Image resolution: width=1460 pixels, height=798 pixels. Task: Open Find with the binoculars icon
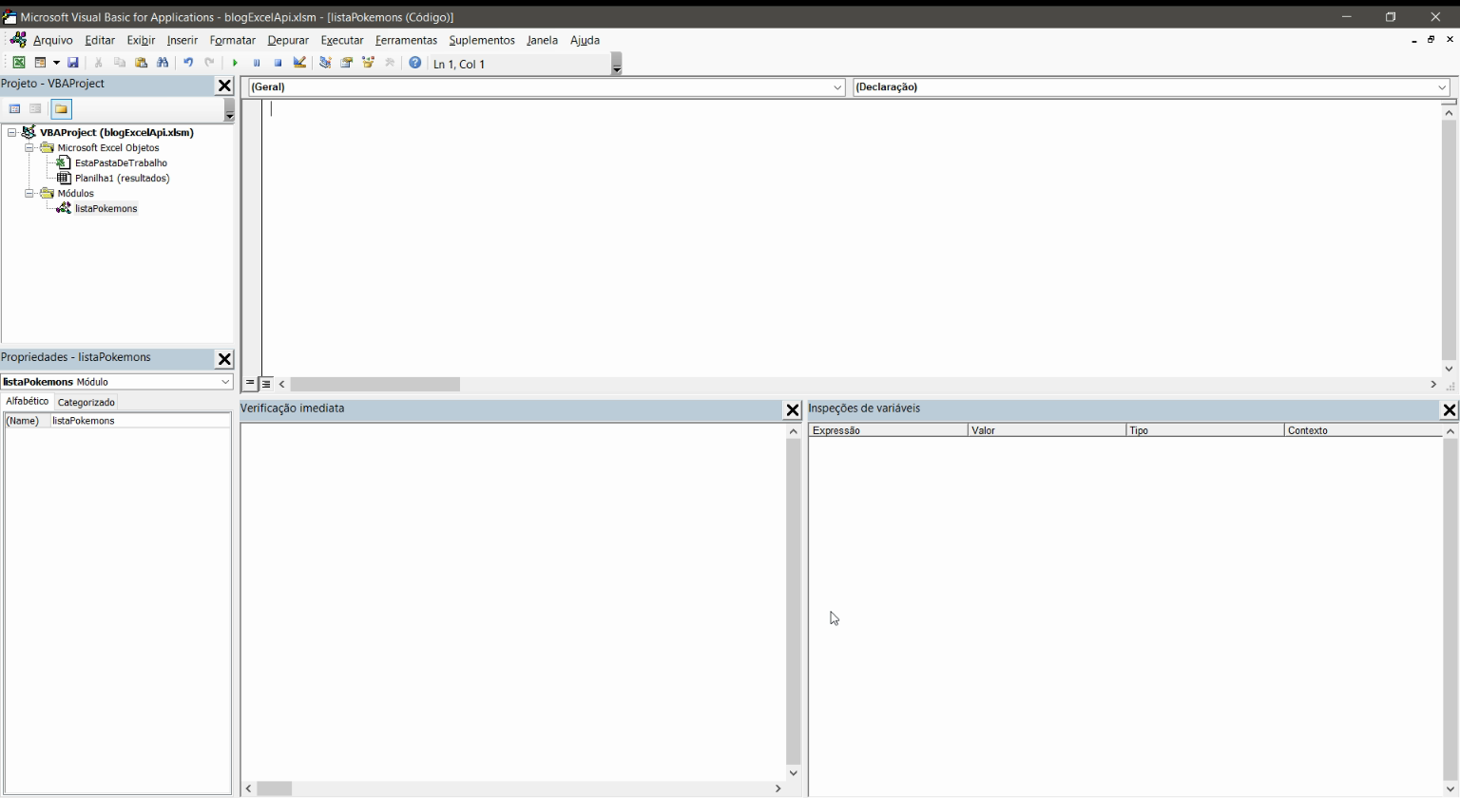tap(163, 63)
